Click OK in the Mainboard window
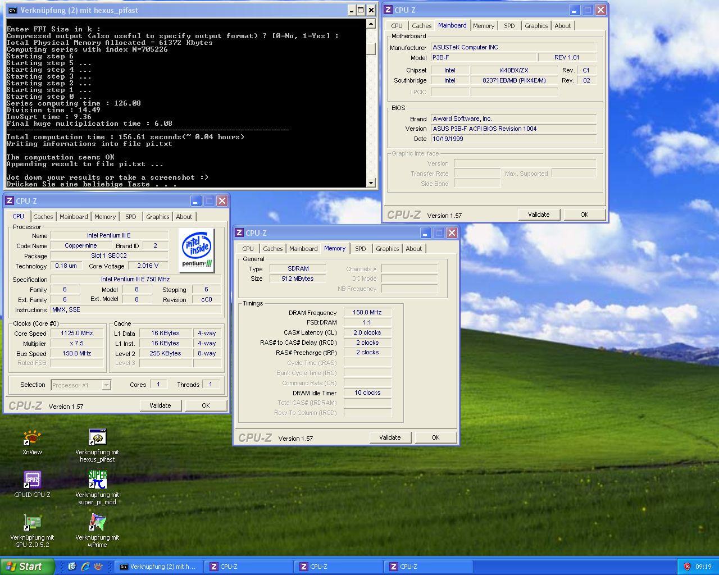This screenshot has height=575, width=719. point(584,215)
